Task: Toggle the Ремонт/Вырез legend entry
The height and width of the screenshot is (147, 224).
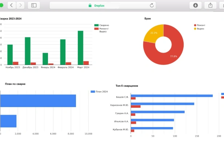Action: tap(101, 30)
